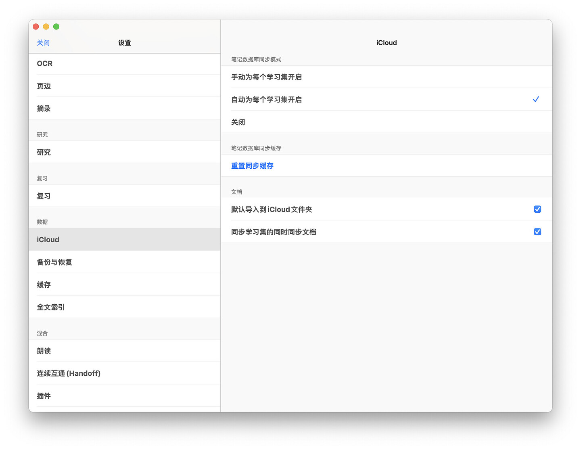The height and width of the screenshot is (450, 581).
Task: Click the green zoom window button
Action: pyautogui.click(x=56, y=27)
